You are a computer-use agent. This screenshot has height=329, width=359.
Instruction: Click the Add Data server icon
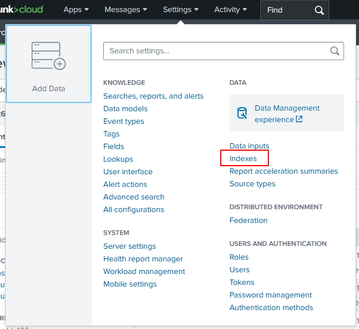coord(49,56)
